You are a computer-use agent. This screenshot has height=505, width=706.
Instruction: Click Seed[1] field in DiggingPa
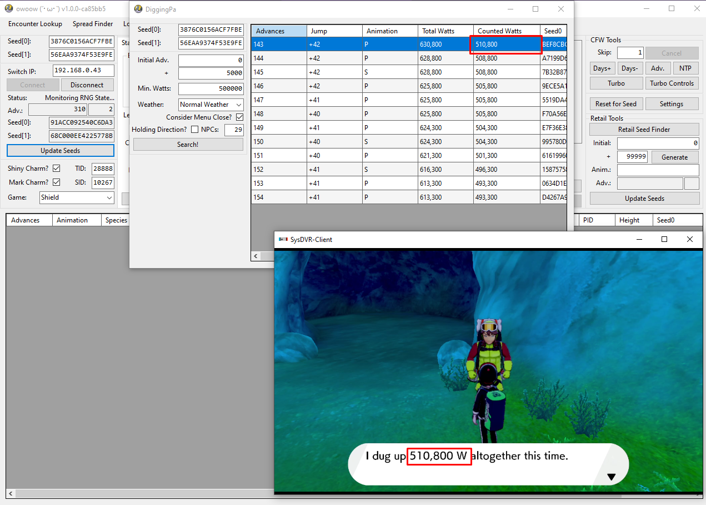pyautogui.click(x=211, y=43)
